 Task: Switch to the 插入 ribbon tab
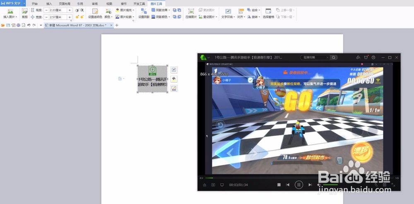point(49,4)
